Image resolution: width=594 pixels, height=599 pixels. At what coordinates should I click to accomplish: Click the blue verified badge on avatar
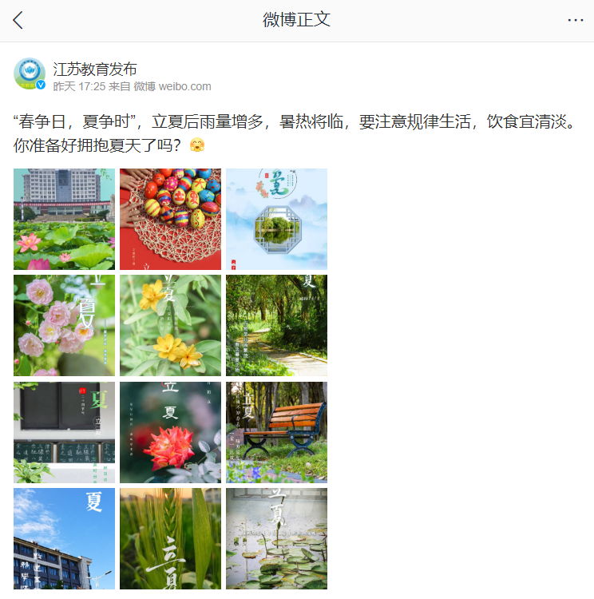(41, 85)
